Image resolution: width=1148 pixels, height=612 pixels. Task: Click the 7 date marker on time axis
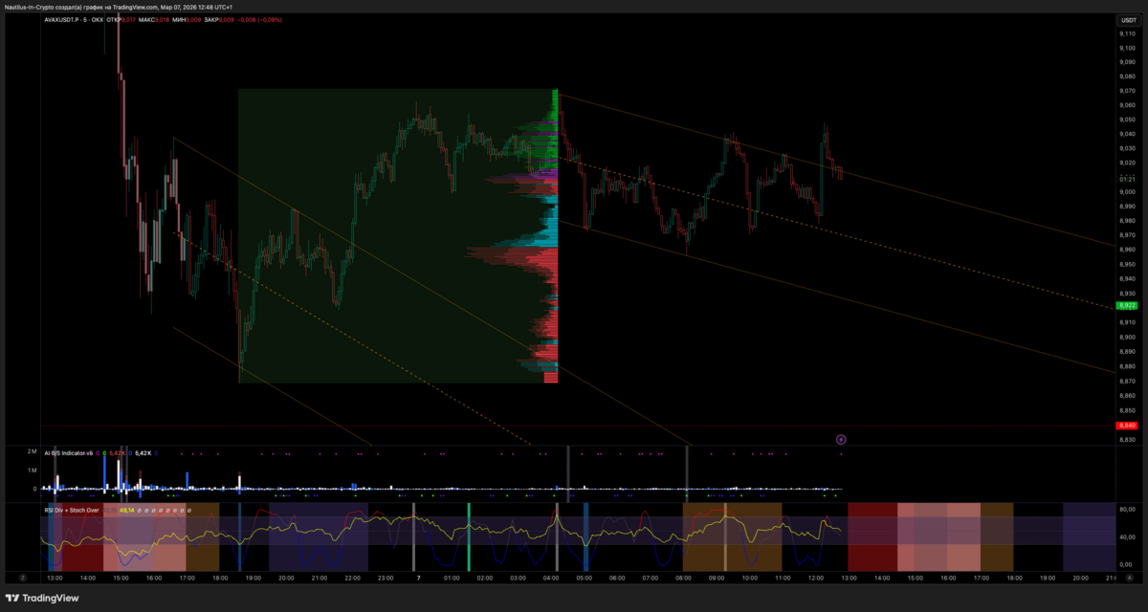point(418,579)
